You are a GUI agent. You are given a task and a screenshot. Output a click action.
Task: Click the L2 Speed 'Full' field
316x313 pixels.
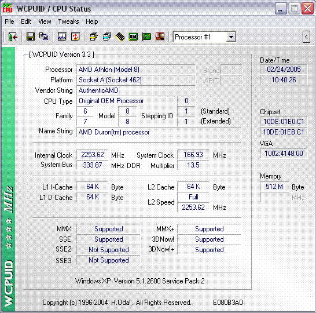pyautogui.click(x=193, y=197)
